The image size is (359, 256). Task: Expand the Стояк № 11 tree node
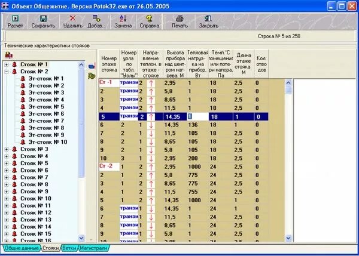pyautogui.click(x=7, y=206)
